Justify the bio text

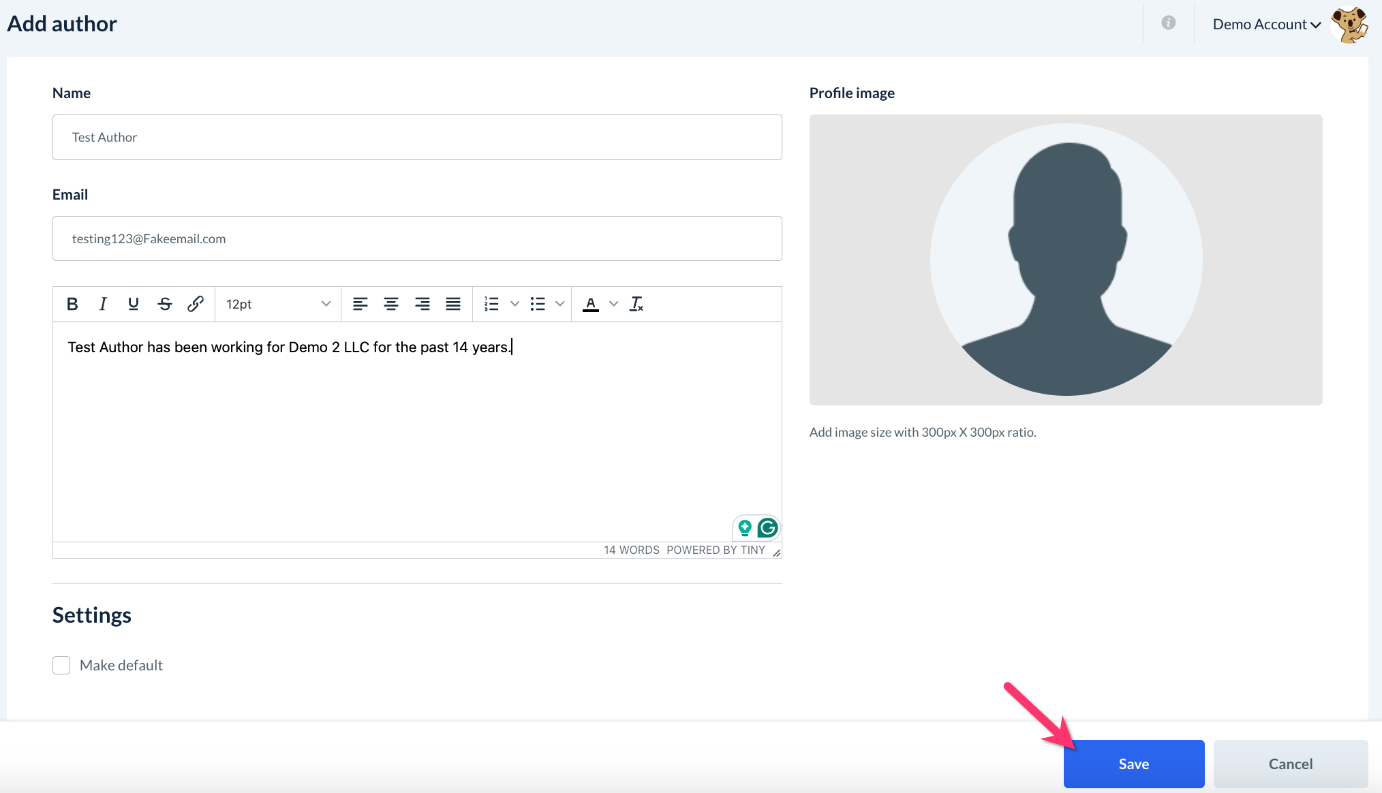coord(453,304)
